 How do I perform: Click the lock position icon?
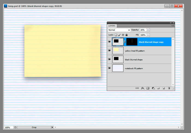[123, 35]
